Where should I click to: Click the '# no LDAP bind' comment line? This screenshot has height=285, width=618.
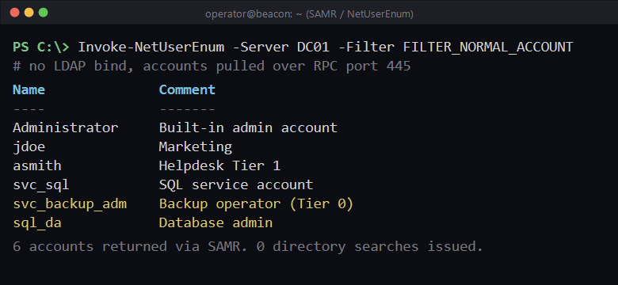point(212,66)
